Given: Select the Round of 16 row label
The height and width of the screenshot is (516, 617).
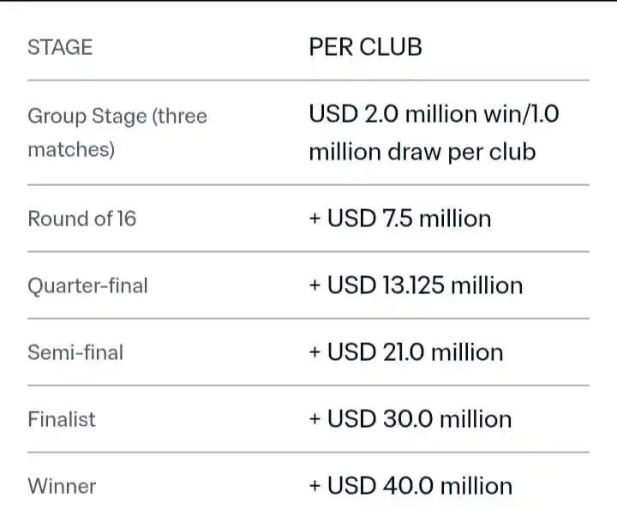Looking at the screenshot, I should point(82,219).
